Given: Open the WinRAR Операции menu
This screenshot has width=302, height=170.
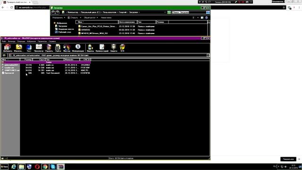Looking at the screenshot, I should [21, 42].
